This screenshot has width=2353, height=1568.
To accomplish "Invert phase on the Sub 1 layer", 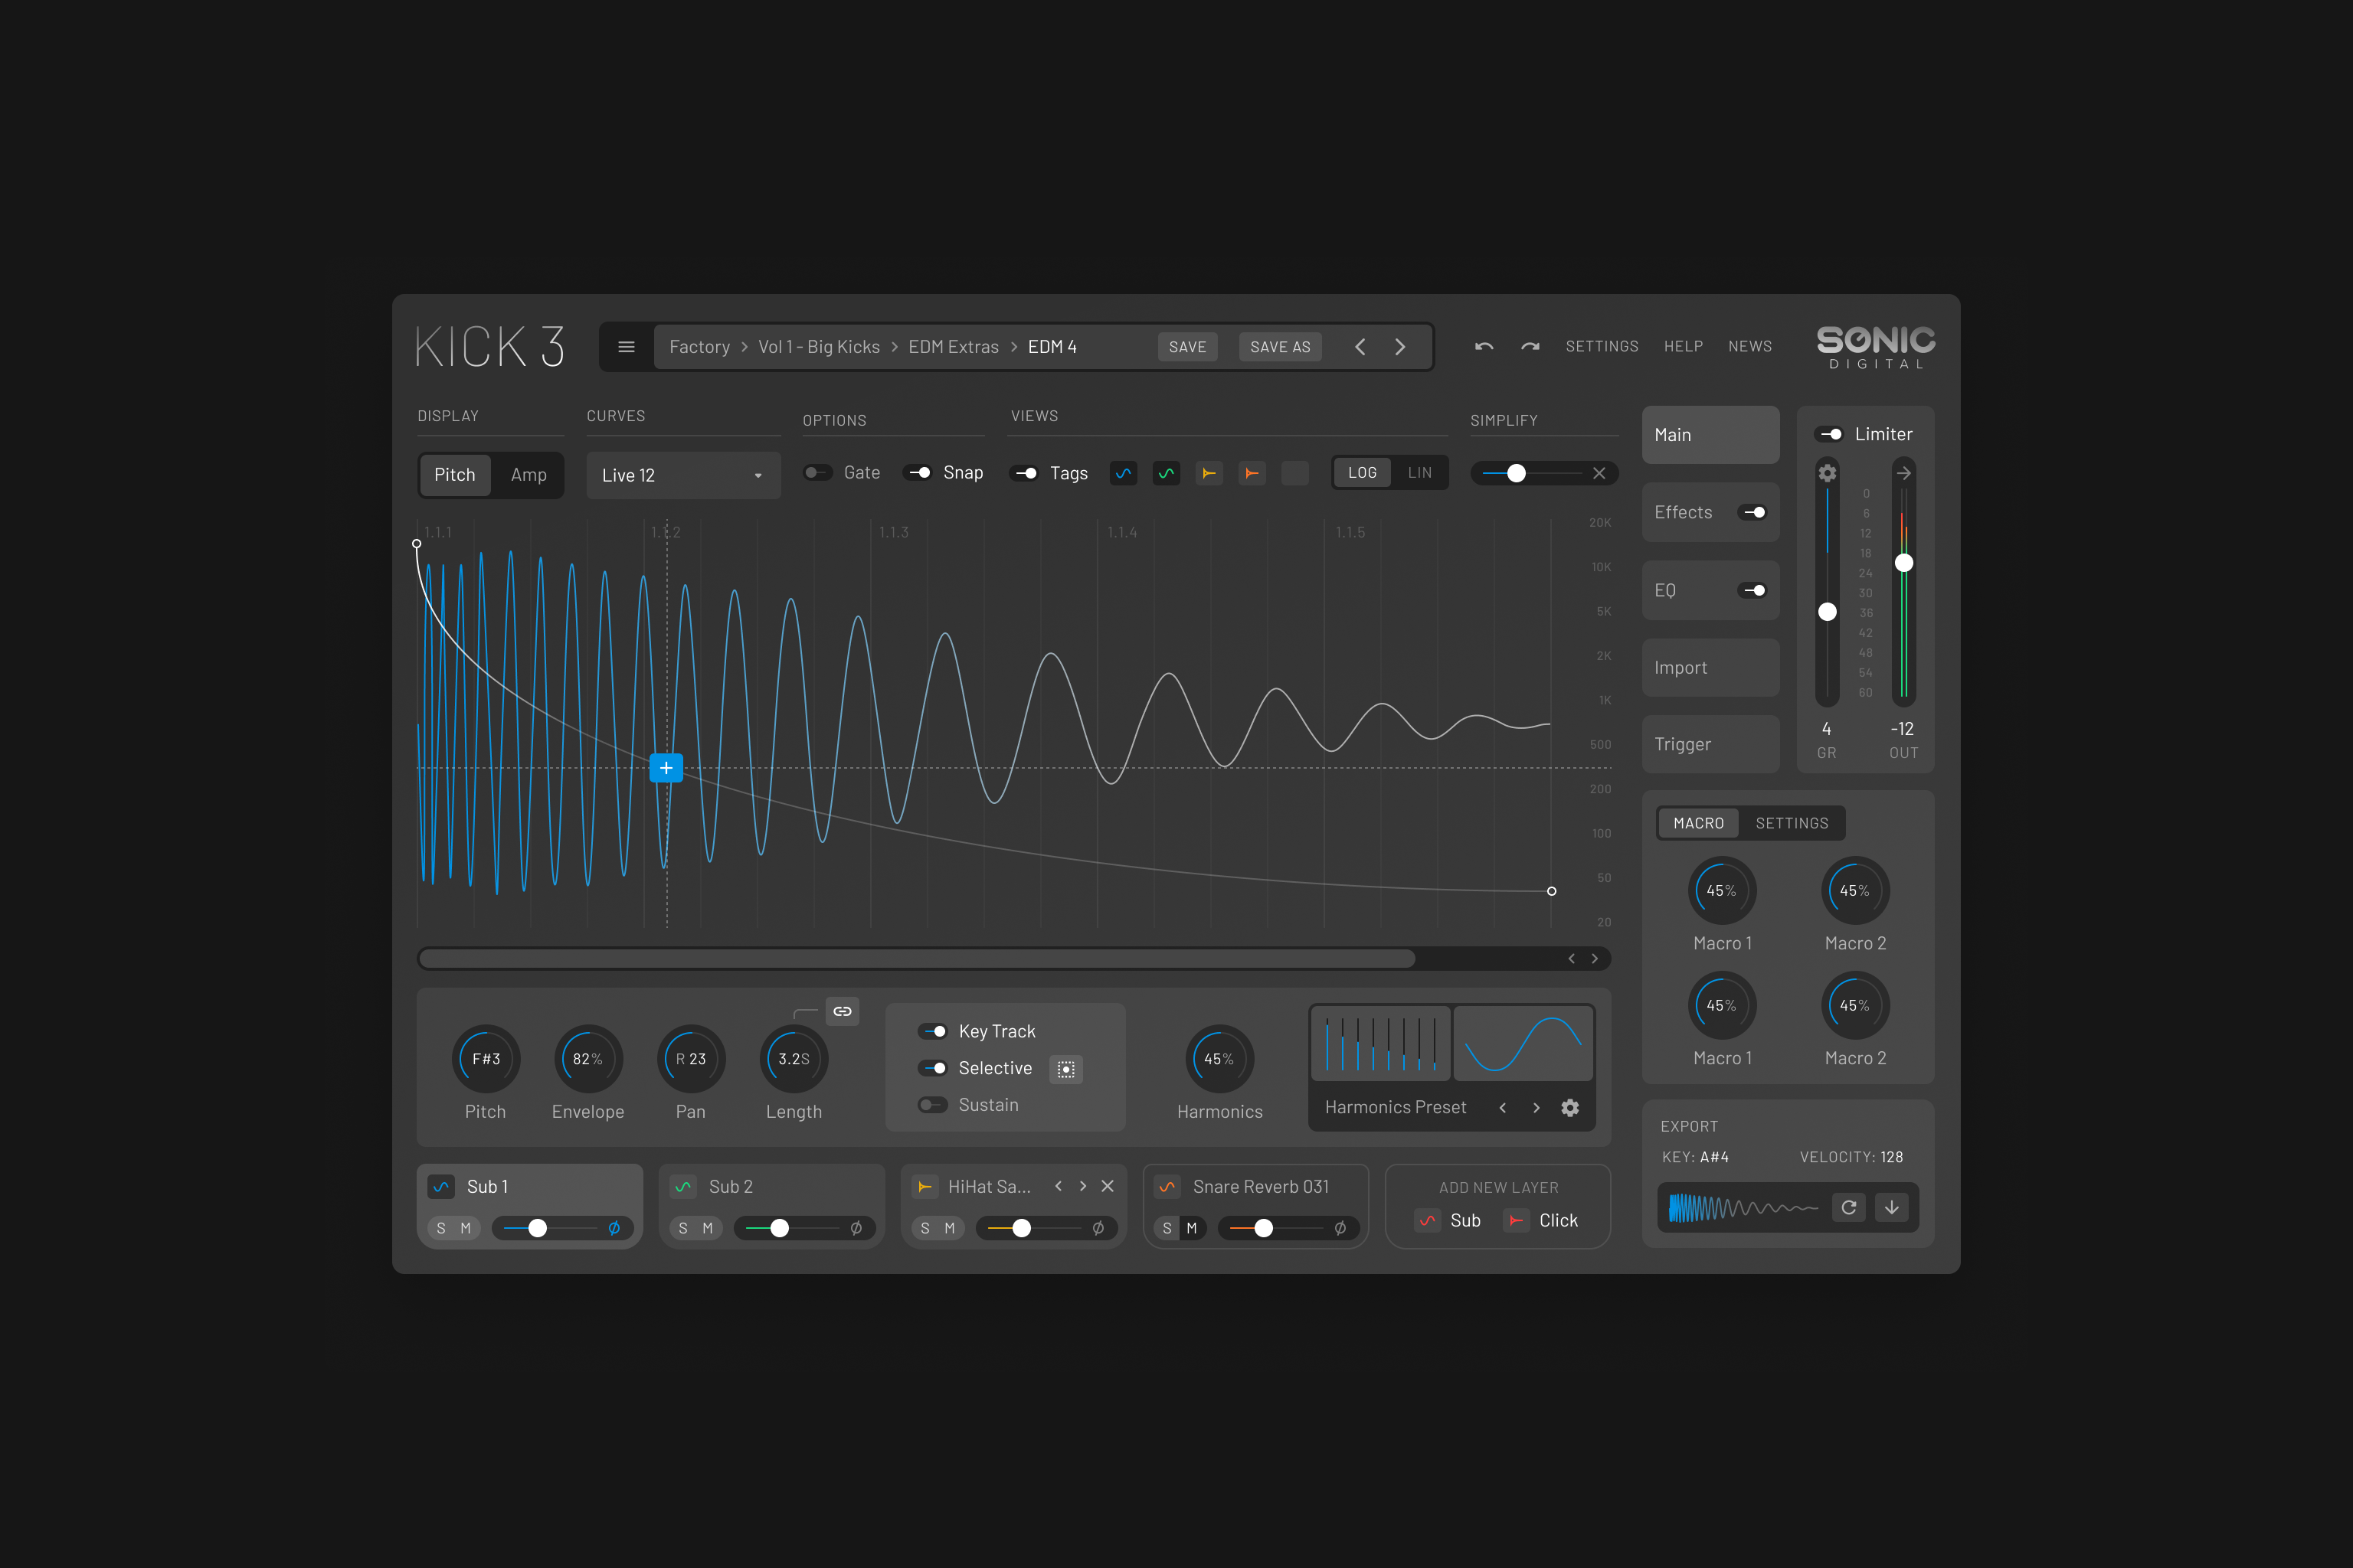I will coord(614,1228).
